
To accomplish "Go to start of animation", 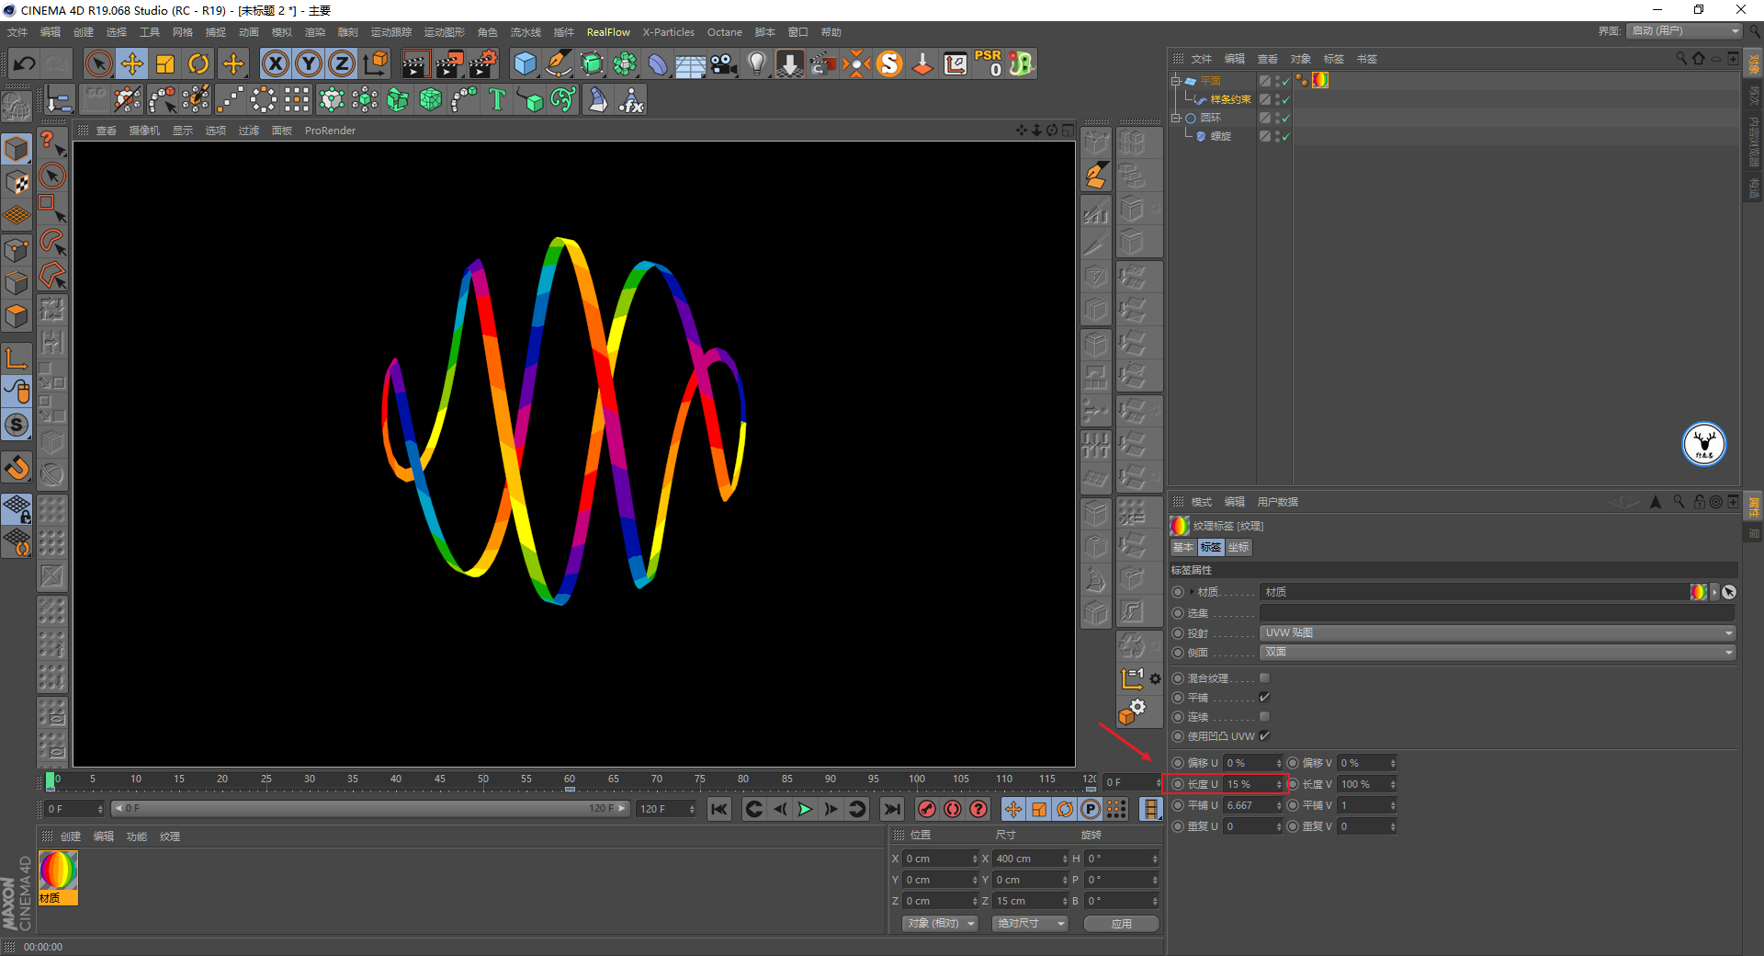I will [719, 809].
